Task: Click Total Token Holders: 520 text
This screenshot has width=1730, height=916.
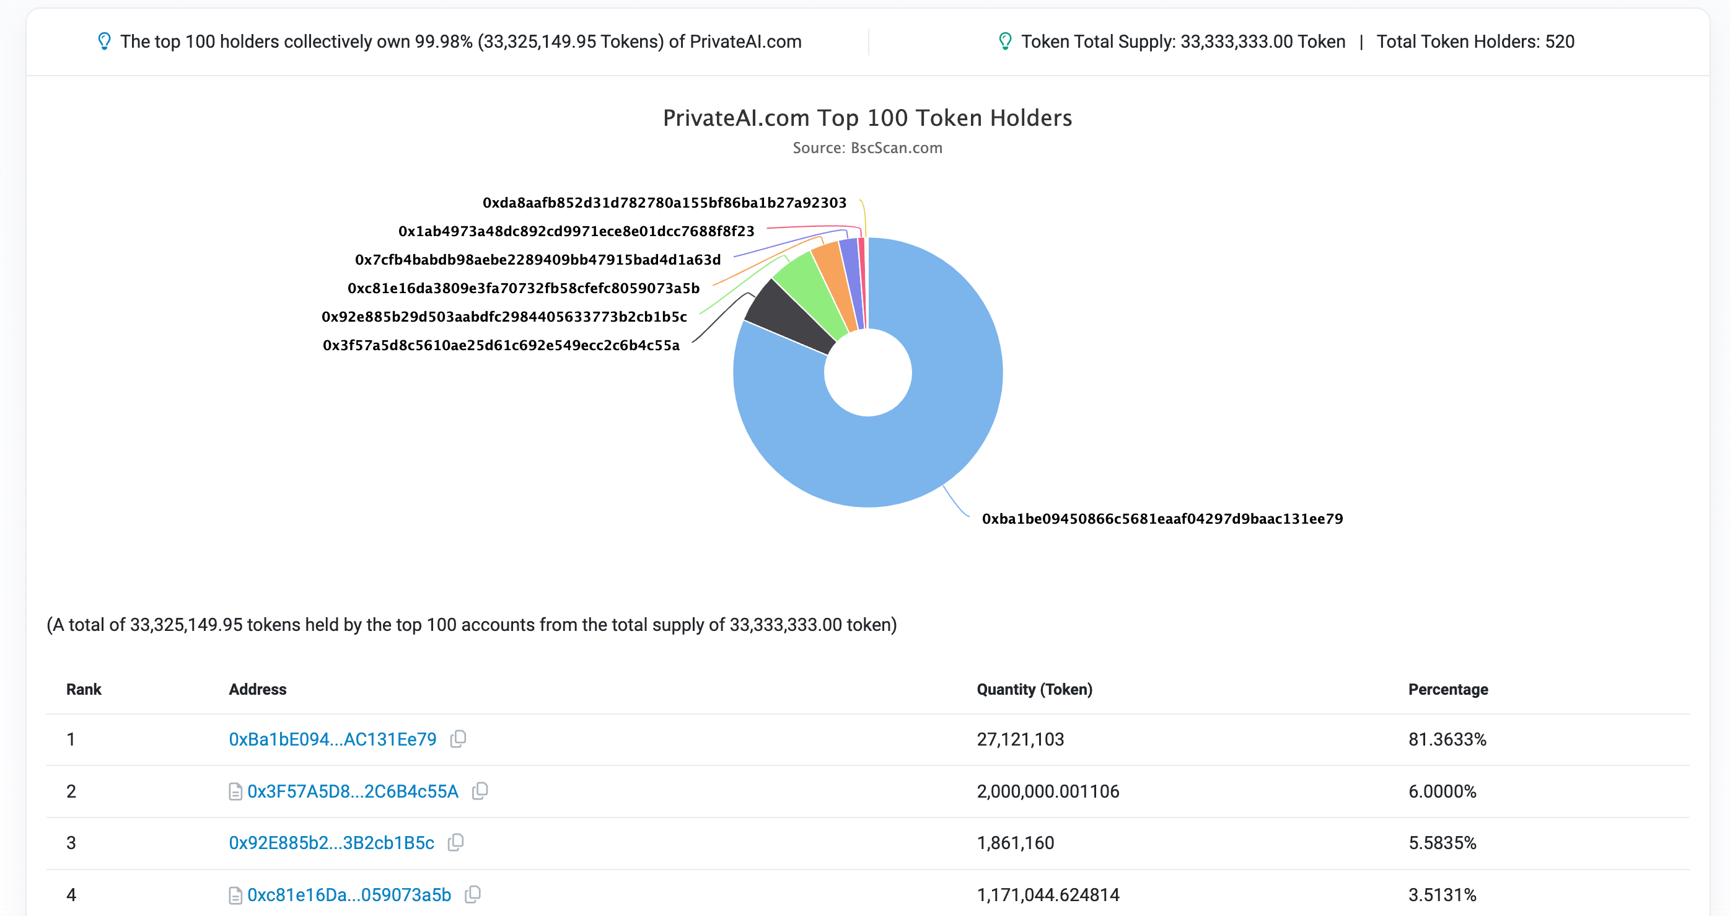Action: tap(1475, 42)
